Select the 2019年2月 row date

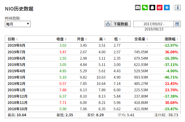pos(17,84)
